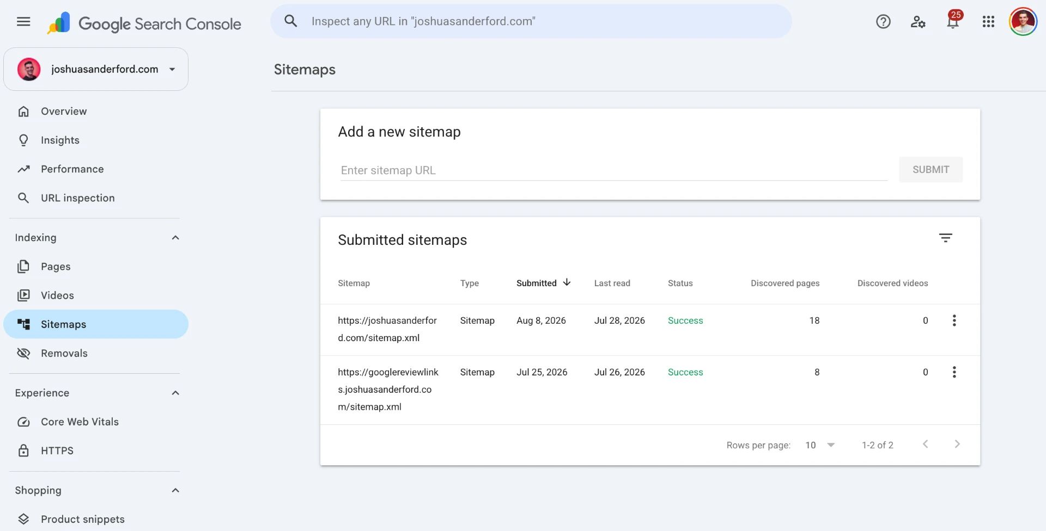Open more options for joshuasanderford.com/sitemap.xml row
Screen dimensions: 1046x531
(954, 320)
